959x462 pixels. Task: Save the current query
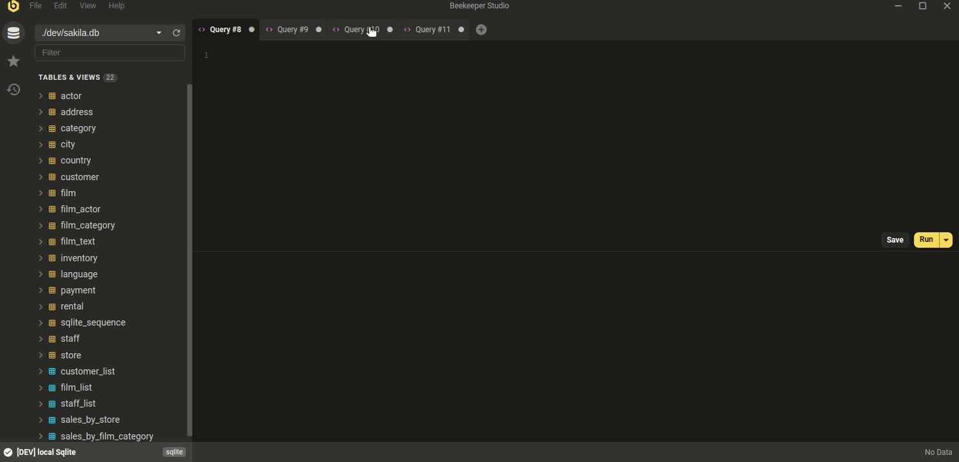895,239
